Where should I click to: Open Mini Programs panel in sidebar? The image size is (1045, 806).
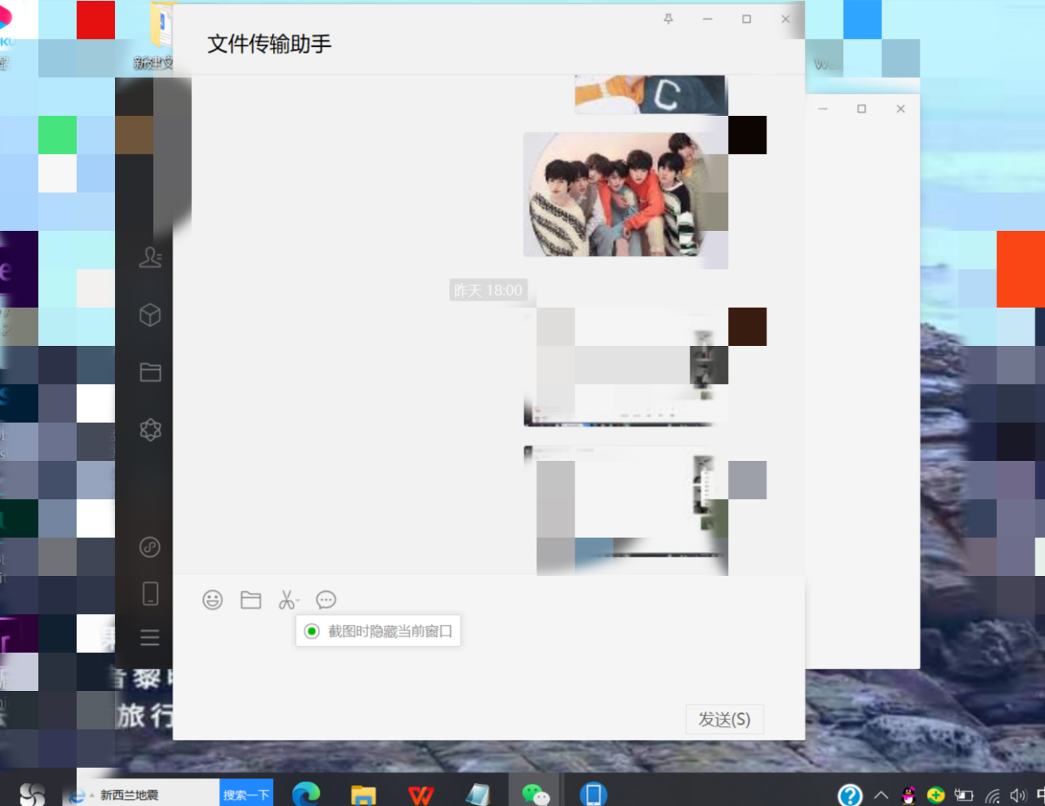[x=150, y=547]
